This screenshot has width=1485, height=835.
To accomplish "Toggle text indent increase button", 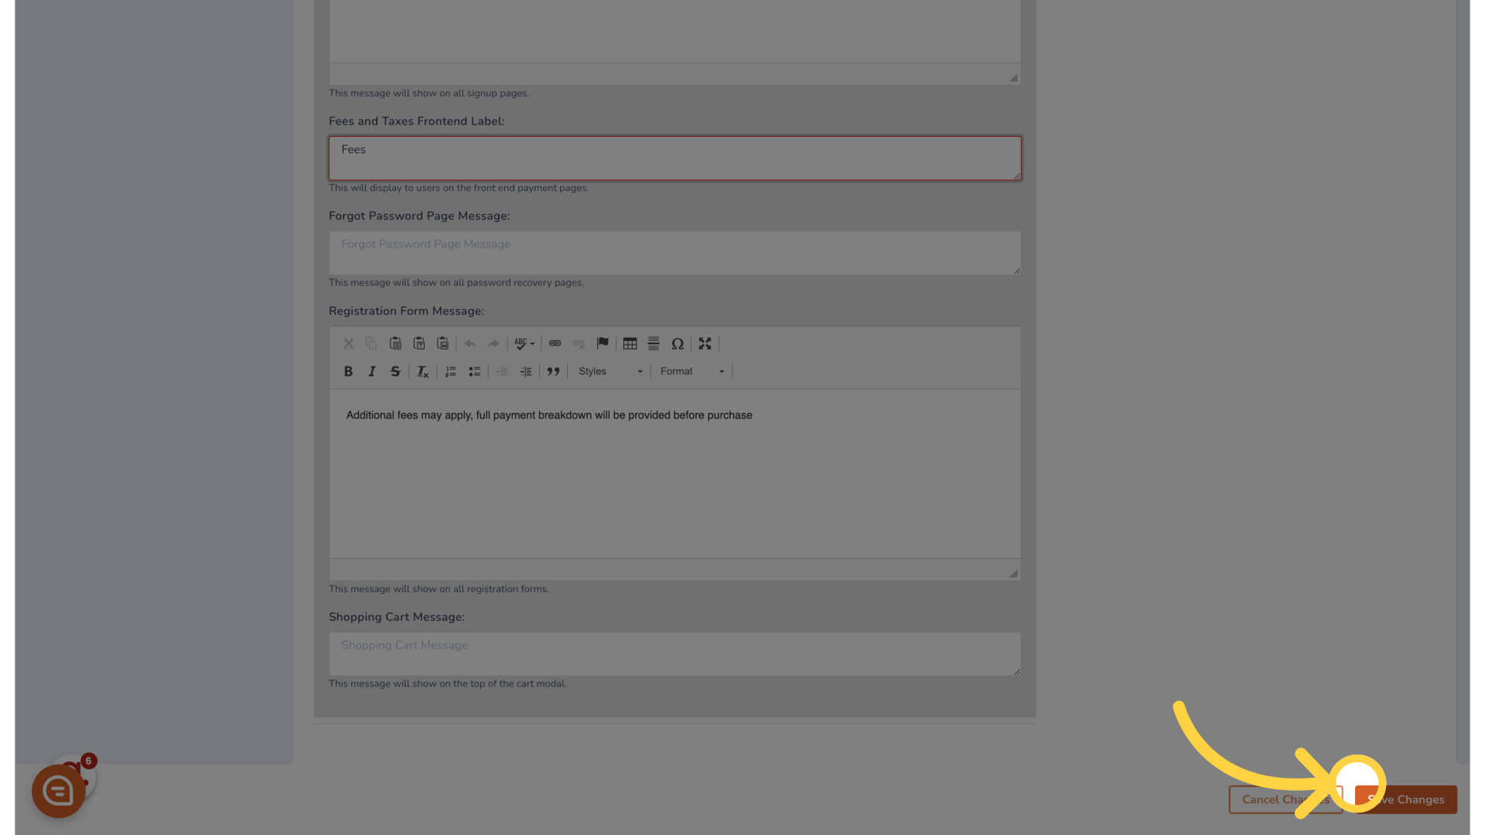I will [525, 371].
